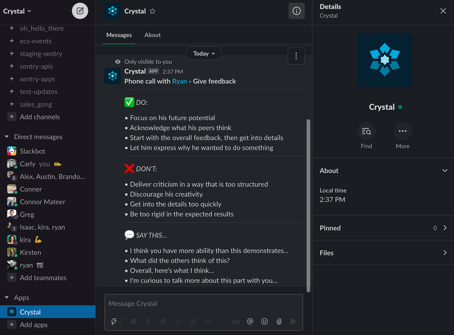The height and width of the screenshot is (335, 454).
Task: Open the Alex, Austin, Brando group message
Action: pyautogui.click(x=47, y=177)
